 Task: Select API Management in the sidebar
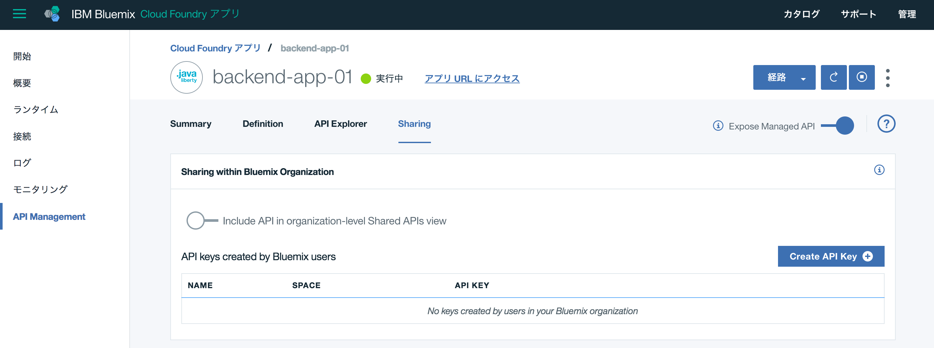point(49,217)
